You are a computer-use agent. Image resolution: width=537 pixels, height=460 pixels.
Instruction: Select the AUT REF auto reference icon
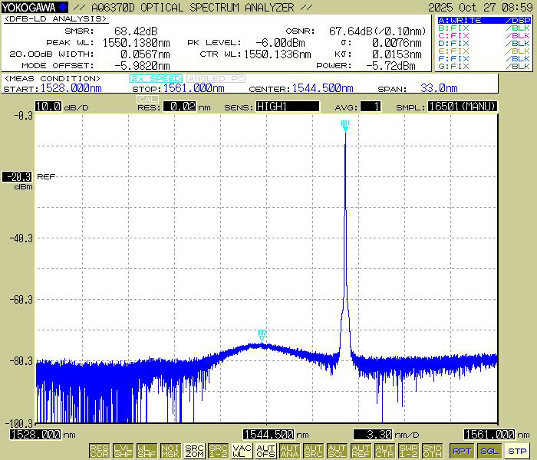(361, 451)
